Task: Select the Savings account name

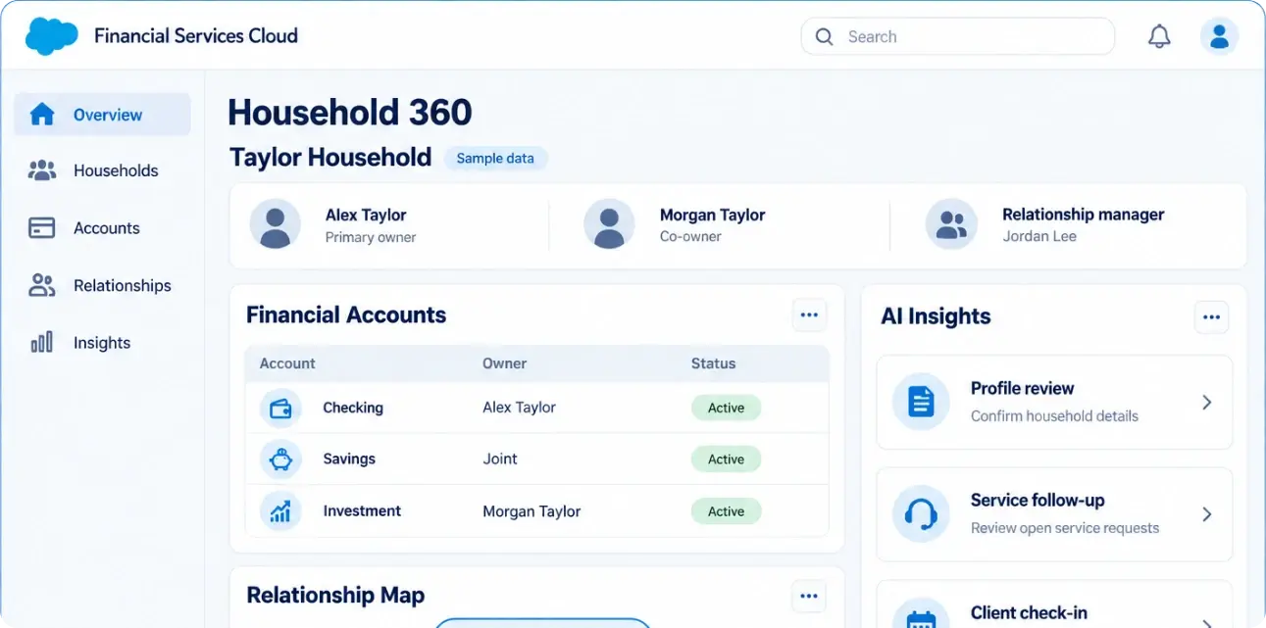Action: (x=349, y=459)
